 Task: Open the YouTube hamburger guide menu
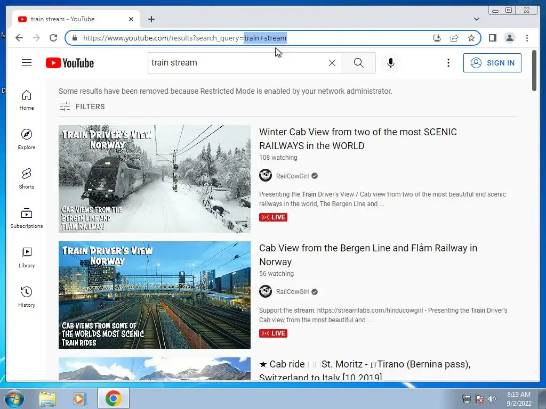pos(27,63)
